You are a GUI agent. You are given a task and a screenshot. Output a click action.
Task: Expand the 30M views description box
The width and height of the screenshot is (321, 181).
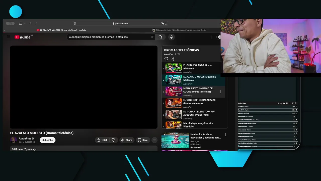point(84,149)
